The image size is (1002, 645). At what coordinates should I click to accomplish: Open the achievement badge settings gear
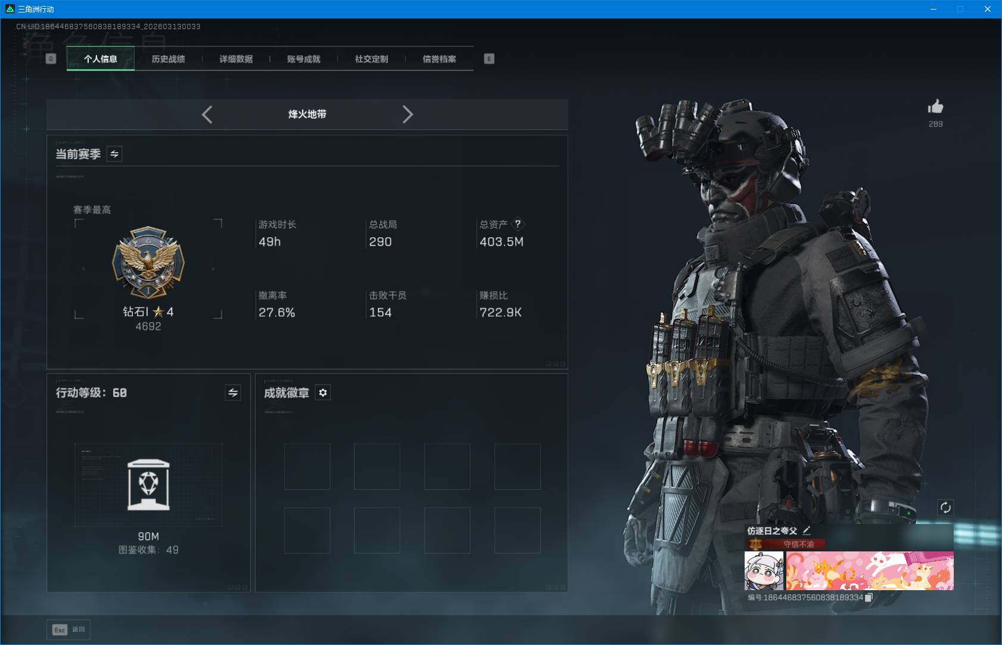coord(323,393)
